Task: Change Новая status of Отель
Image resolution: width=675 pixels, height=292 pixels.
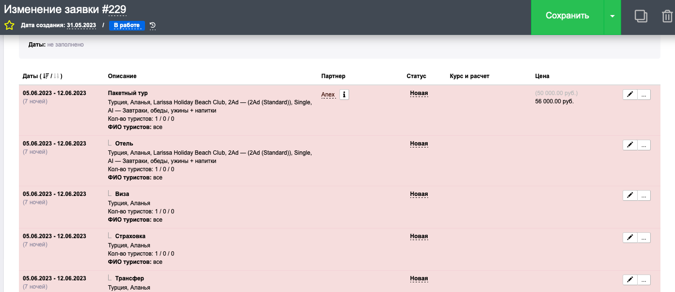Action: click(x=419, y=144)
